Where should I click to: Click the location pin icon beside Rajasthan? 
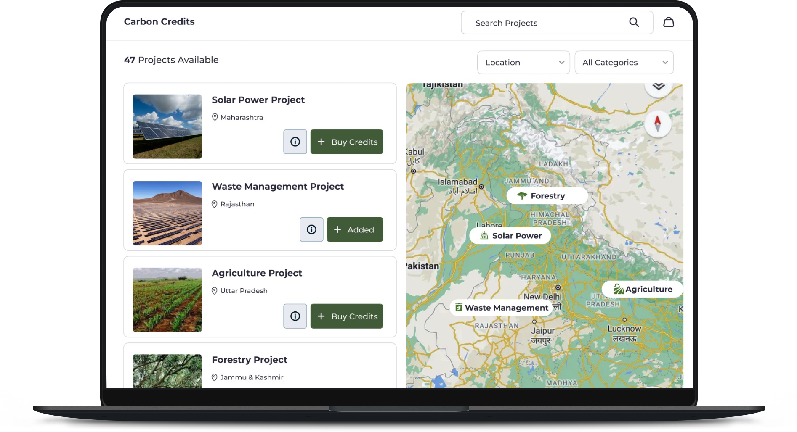tap(214, 204)
